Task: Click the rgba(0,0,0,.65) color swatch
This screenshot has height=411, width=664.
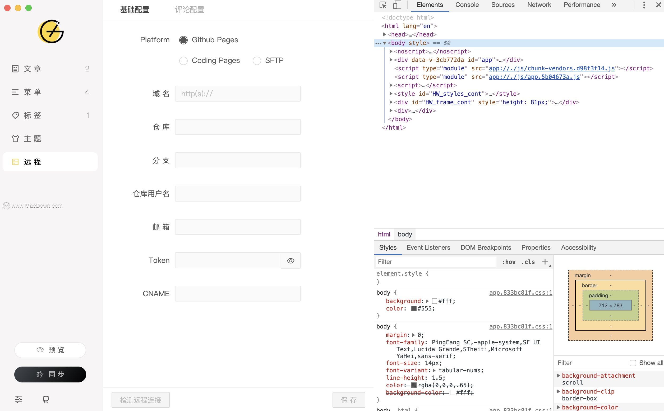Action: tap(414, 385)
